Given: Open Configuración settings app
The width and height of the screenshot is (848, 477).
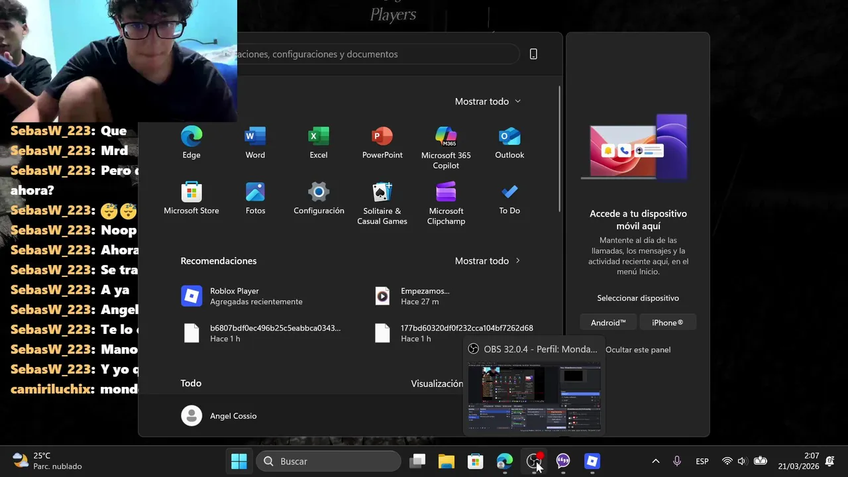Looking at the screenshot, I should tap(319, 198).
